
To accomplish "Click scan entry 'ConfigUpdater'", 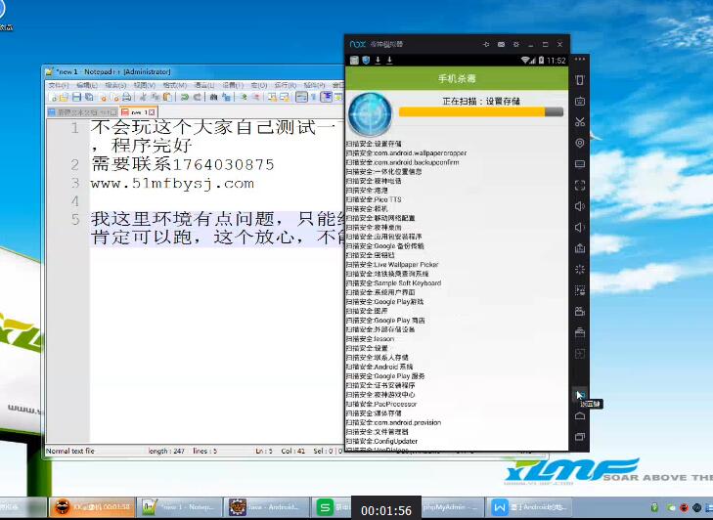I will [382, 442].
